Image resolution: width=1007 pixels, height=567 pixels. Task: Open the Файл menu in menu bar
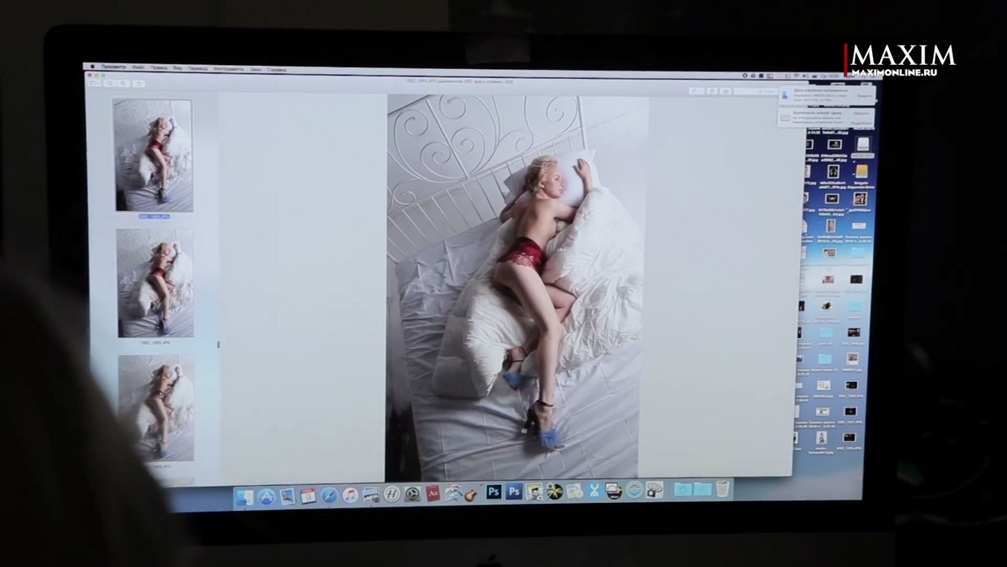tap(138, 68)
